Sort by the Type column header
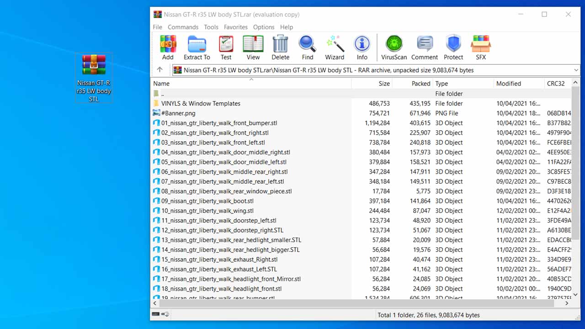This screenshot has height=329, width=585. pos(463,83)
